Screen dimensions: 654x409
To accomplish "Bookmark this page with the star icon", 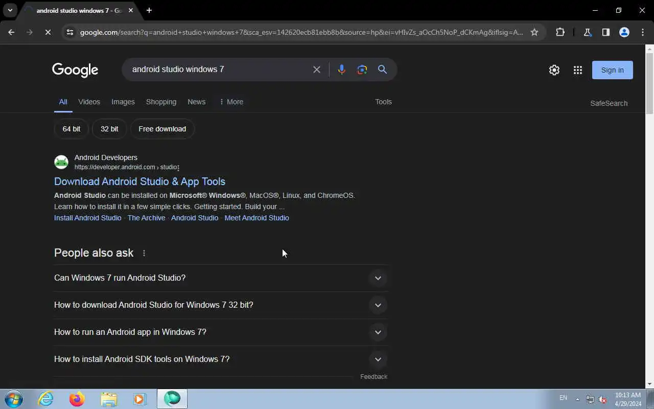I will click(534, 32).
